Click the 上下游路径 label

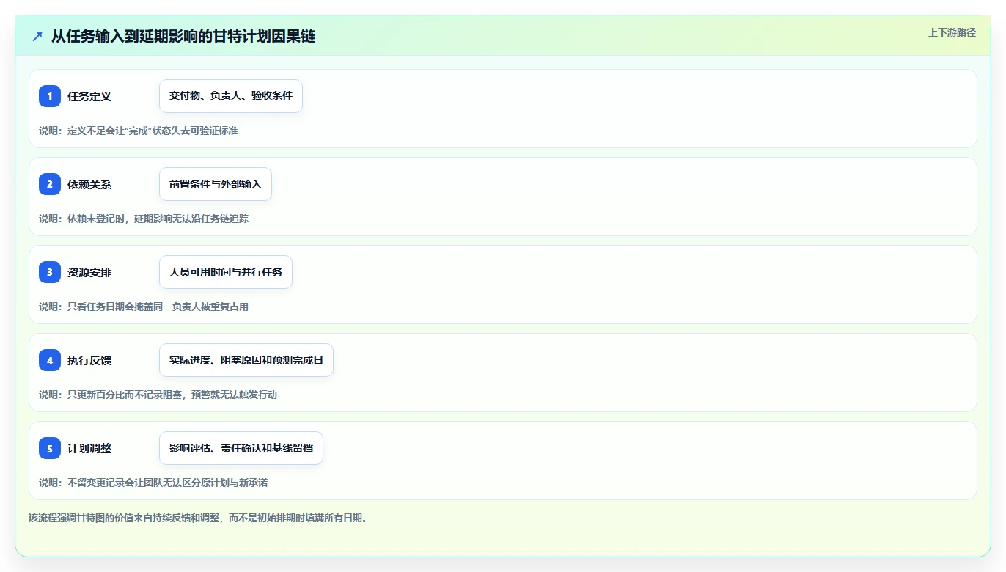[x=952, y=32]
